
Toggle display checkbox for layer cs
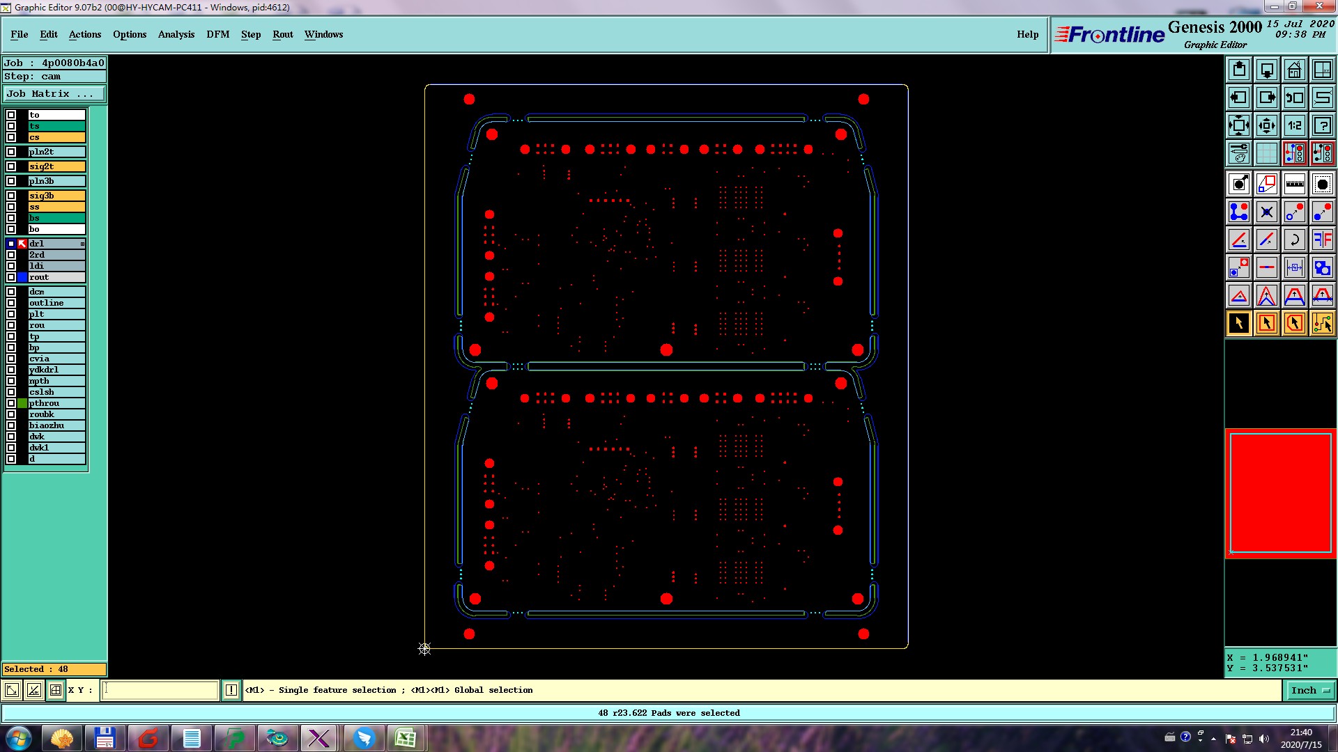tap(11, 137)
